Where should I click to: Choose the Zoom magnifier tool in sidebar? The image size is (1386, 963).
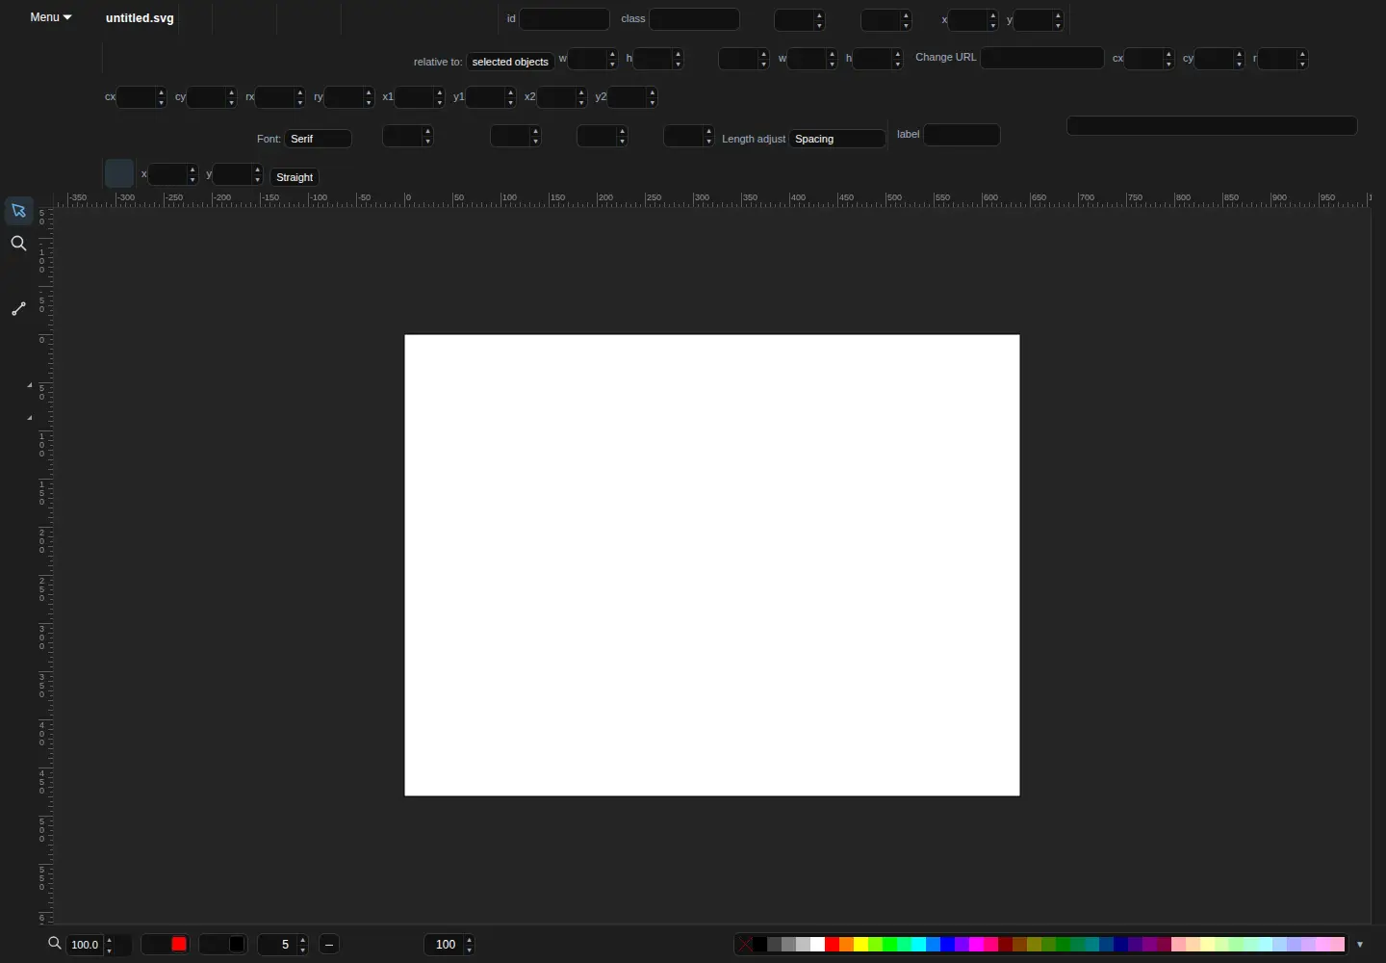tap(18, 244)
